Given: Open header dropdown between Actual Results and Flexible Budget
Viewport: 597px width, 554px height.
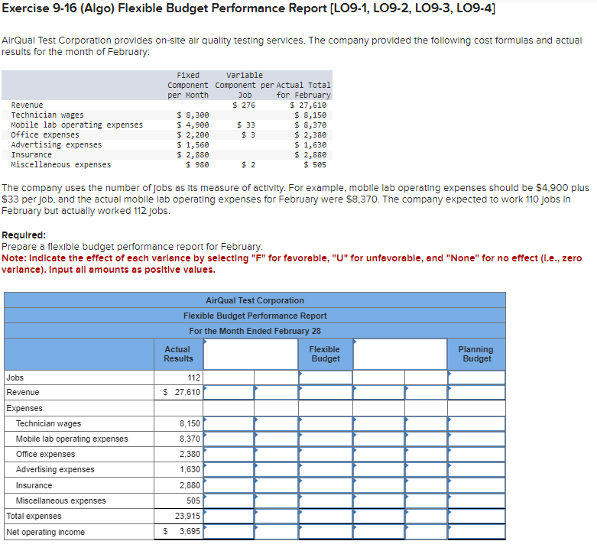Looking at the screenshot, I should point(251,354).
